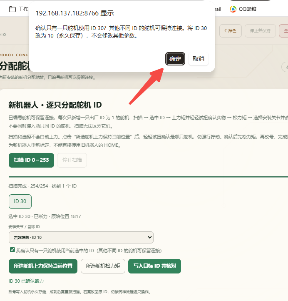Open the QQ邮箱 bookmark

coord(243,9)
